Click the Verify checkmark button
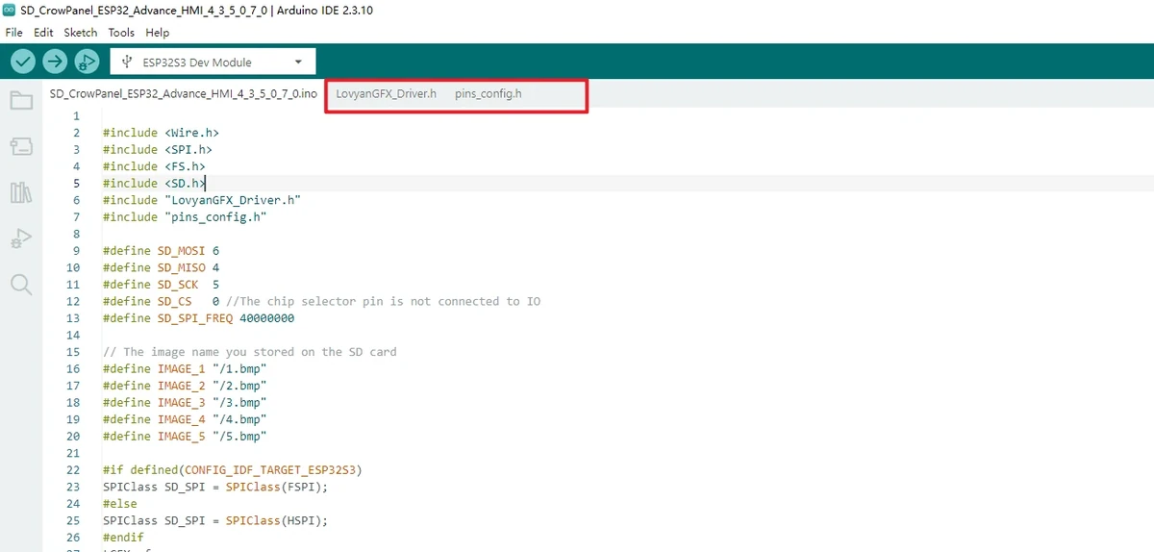1154x552 pixels. [x=23, y=62]
